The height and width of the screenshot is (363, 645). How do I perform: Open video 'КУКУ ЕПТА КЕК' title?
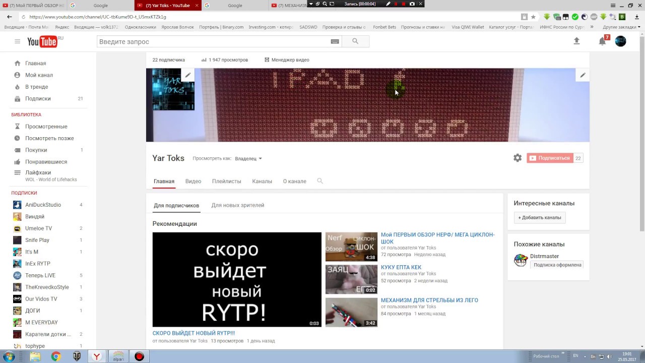pos(401,267)
